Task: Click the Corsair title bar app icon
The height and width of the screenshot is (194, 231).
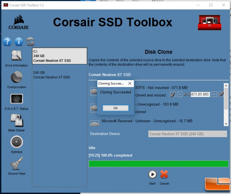Action: (x=6, y=5)
